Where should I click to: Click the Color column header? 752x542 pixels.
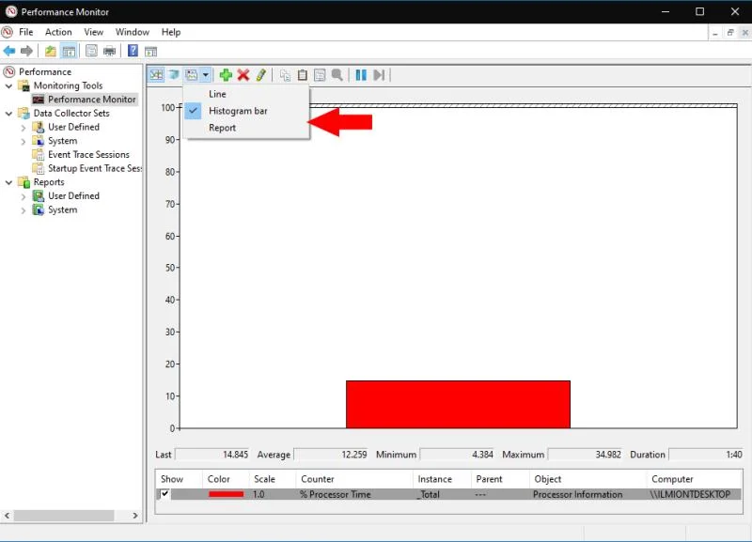(226, 479)
